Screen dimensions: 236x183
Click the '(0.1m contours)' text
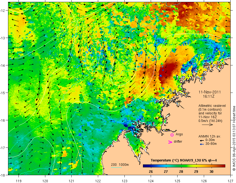[x=210, y=110]
